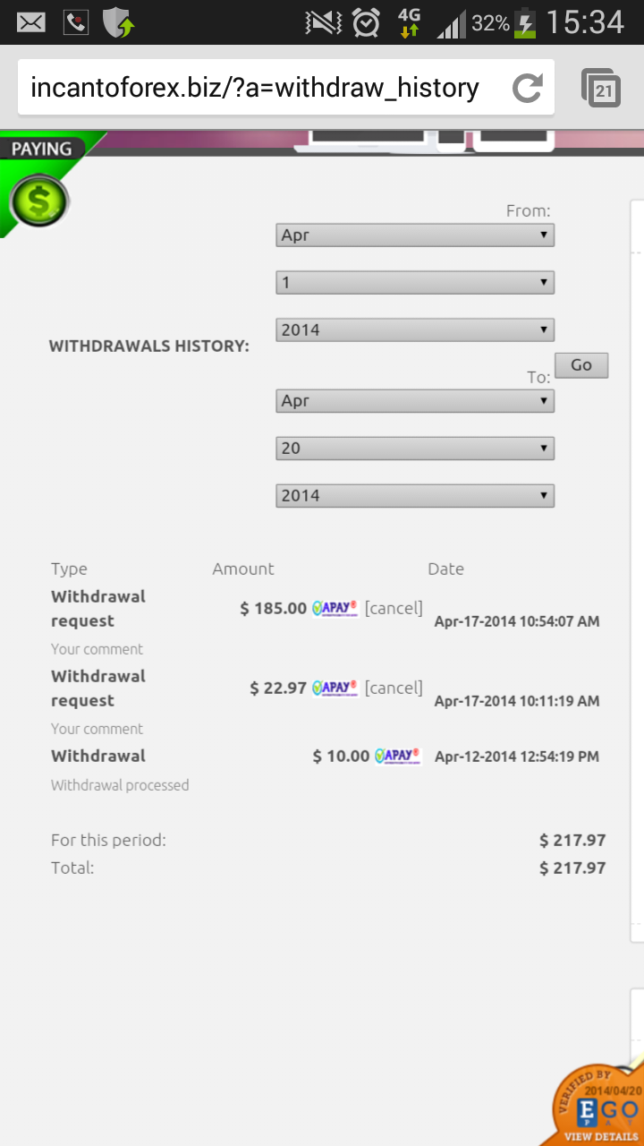The image size is (644, 1146).
Task: Open the To day dropdown showing 20
Action: [415, 449]
